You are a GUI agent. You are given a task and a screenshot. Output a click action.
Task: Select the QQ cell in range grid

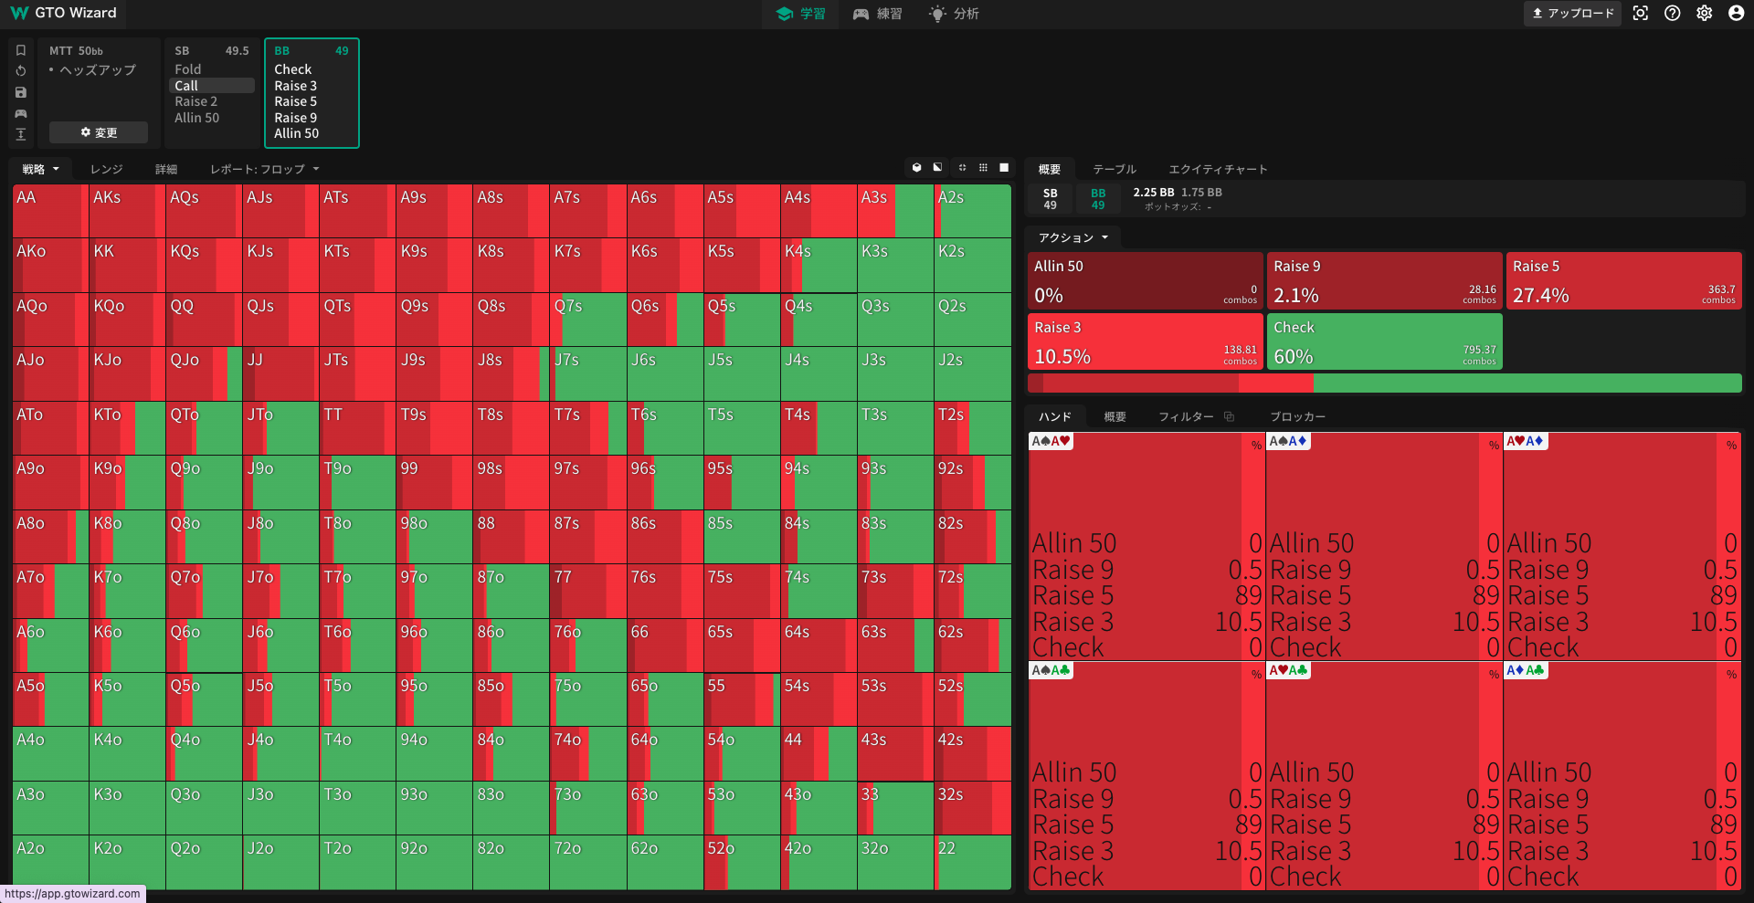pyautogui.click(x=204, y=320)
